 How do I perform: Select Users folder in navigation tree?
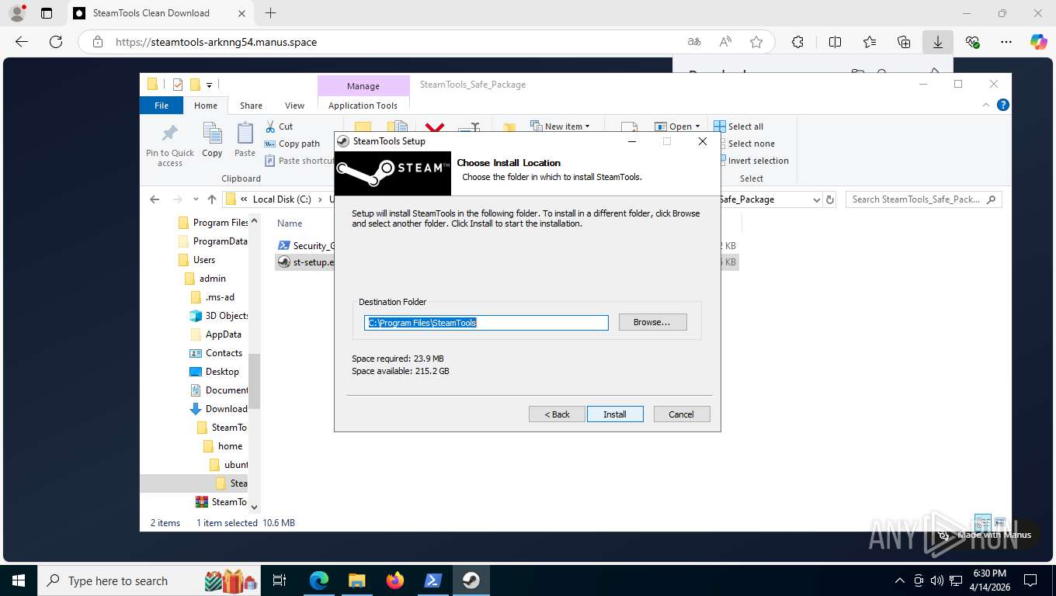pyautogui.click(x=197, y=260)
